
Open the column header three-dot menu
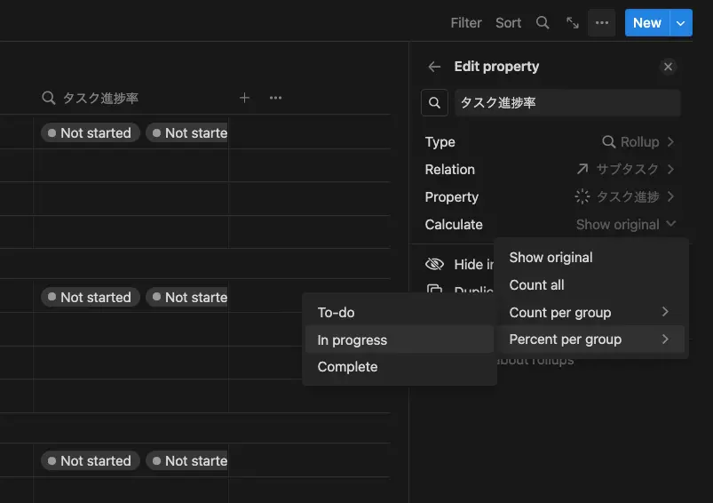click(275, 98)
